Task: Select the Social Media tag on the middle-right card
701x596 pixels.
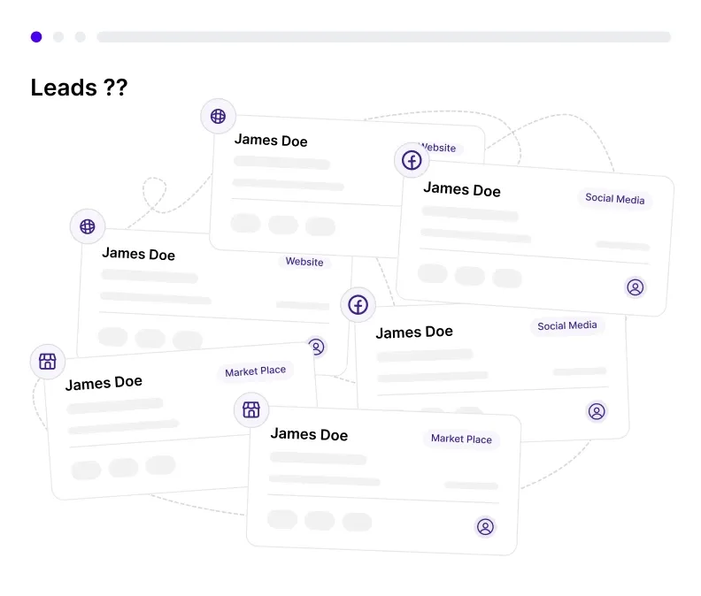Action: pos(567,325)
